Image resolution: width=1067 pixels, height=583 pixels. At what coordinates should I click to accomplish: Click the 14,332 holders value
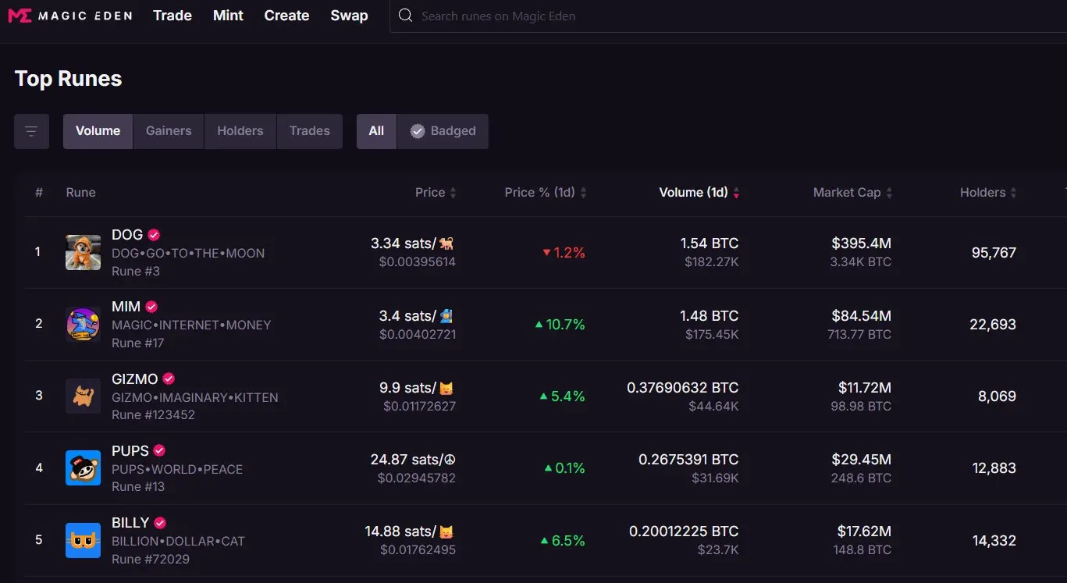click(x=994, y=540)
